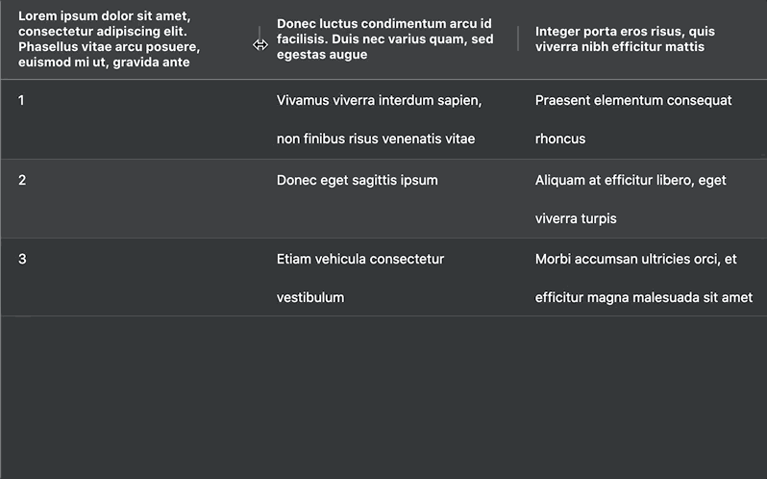Click 'vestibulum' text in row 3
This screenshot has width=767, height=479.
[x=310, y=297]
